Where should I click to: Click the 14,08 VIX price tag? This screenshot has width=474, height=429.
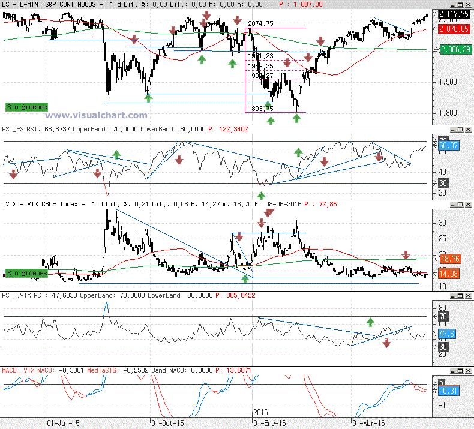pos(449,274)
